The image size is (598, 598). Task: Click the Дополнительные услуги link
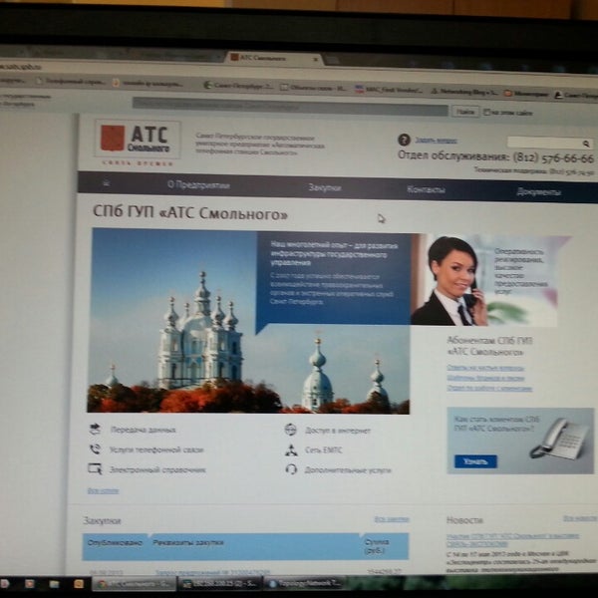point(348,470)
